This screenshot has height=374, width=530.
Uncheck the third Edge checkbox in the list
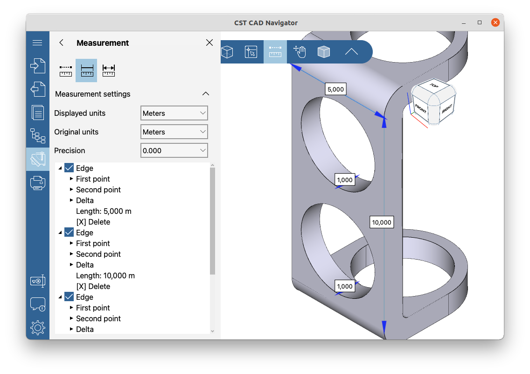click(x=69, y=296)
